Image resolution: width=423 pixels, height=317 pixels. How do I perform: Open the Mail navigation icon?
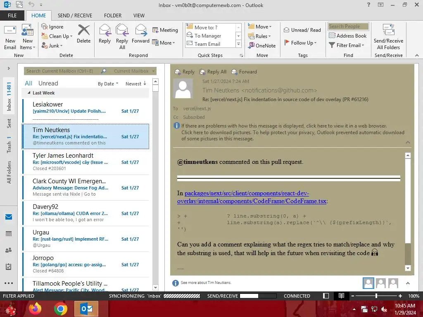[9, 217]
